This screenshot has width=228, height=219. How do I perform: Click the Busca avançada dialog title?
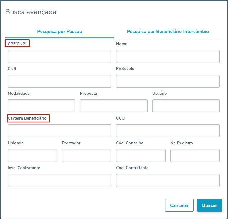pyautogui.click(x=31, y=12)
